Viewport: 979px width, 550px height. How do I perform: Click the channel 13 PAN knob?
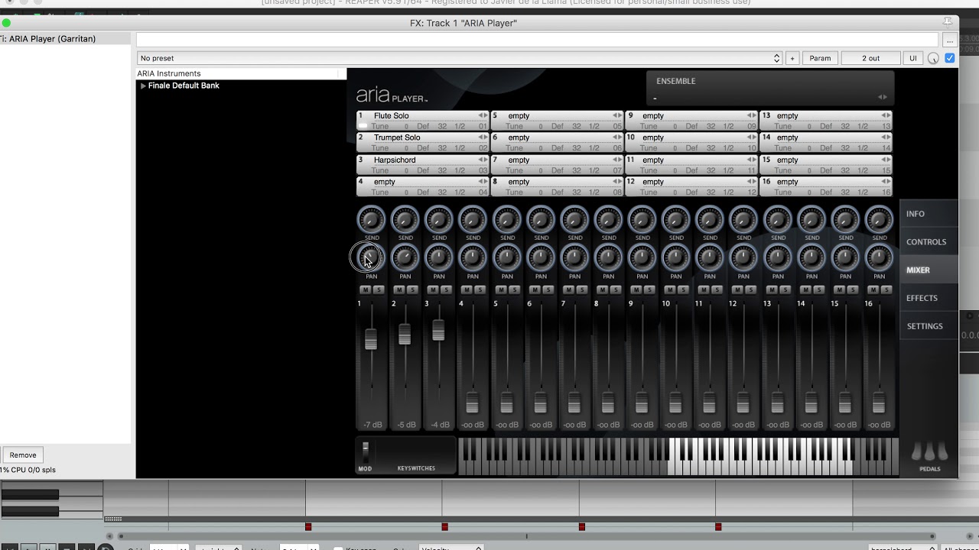coord(778,258)
